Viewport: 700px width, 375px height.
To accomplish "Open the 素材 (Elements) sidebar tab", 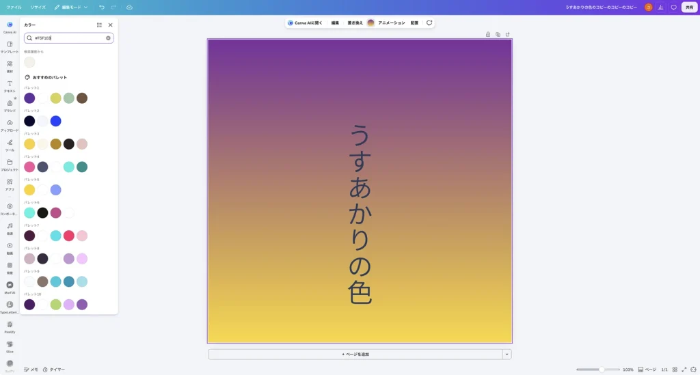I will (x=10, y=66).
